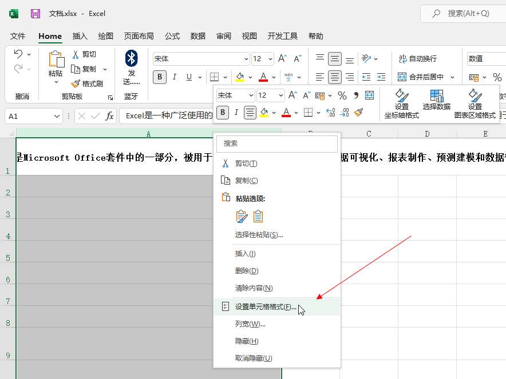Click 设置坐标轴格式 button

click(401, 104)
